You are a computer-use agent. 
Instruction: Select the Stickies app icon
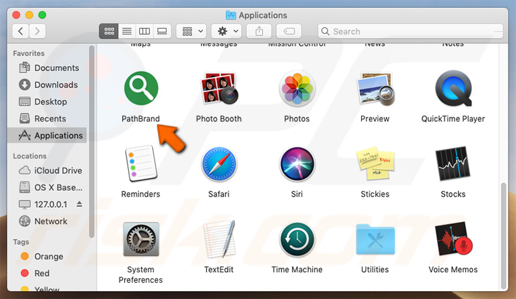pyautogui.click(x=375, y=163)
